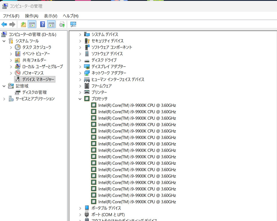The image size is (277, 221).
Task: Open the 表示(V) menu
Action: coord(50,16)
